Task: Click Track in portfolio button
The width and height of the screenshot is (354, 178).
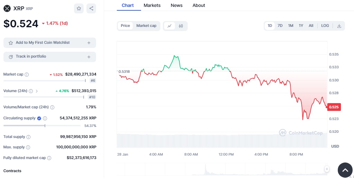Action: (x=50, y=57)
